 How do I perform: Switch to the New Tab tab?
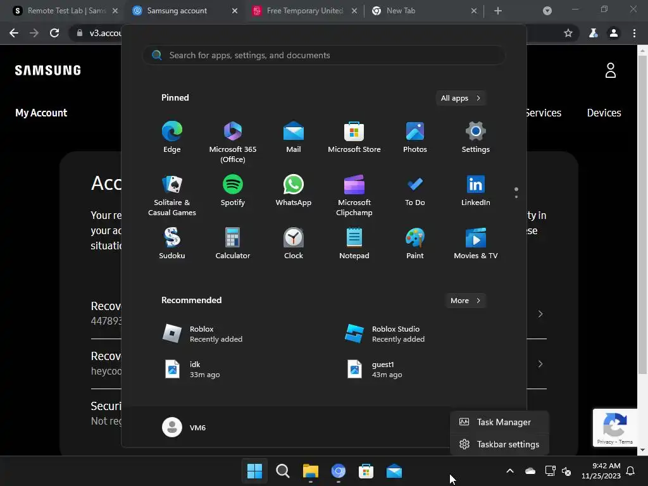[423, 11]
